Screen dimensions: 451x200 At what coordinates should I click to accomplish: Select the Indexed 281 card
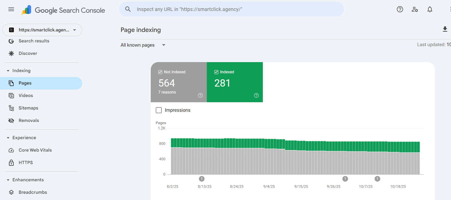pos(235,82)
